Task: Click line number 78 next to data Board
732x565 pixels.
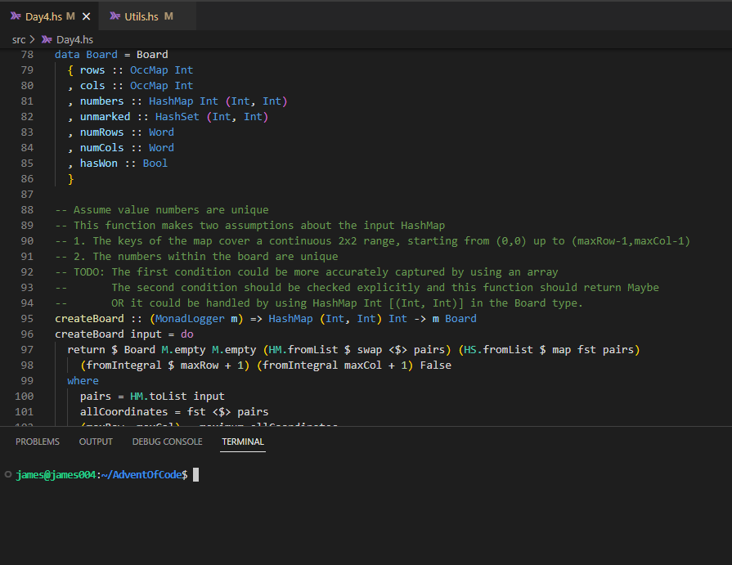Action: pyautogui.click(x=27, y=54)
